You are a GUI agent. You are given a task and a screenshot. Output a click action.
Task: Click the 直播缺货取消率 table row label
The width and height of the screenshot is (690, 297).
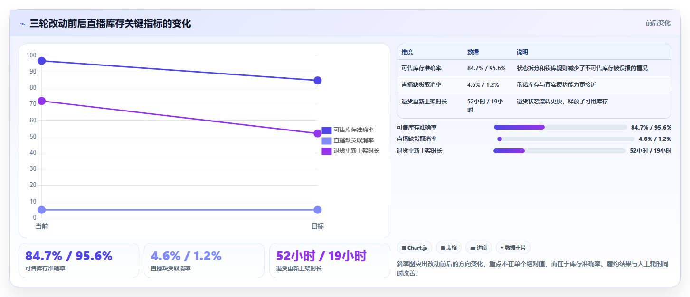(x=421, y=85)
